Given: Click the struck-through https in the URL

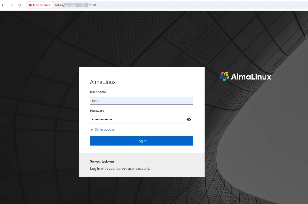Looking at the screenshot, I should [x=59, y=5].
